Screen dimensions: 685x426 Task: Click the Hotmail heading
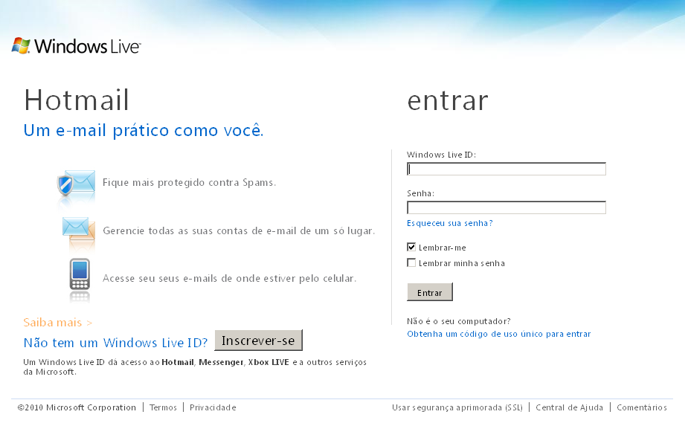click(77, 100)
